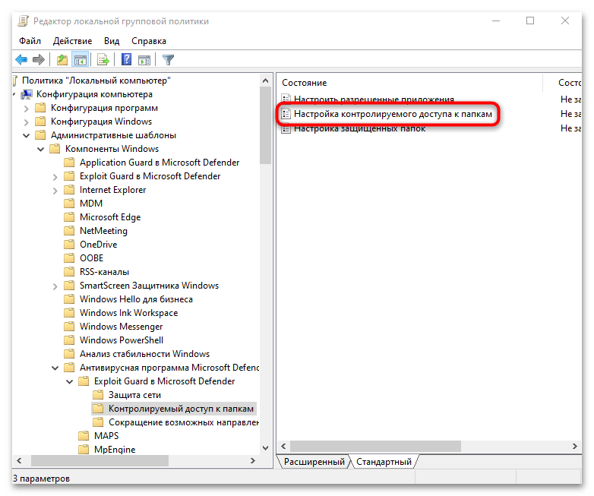This screenshot has height=496, width=594.
Task: Click the Filter funnel toolbar icon
Action: 168,59
